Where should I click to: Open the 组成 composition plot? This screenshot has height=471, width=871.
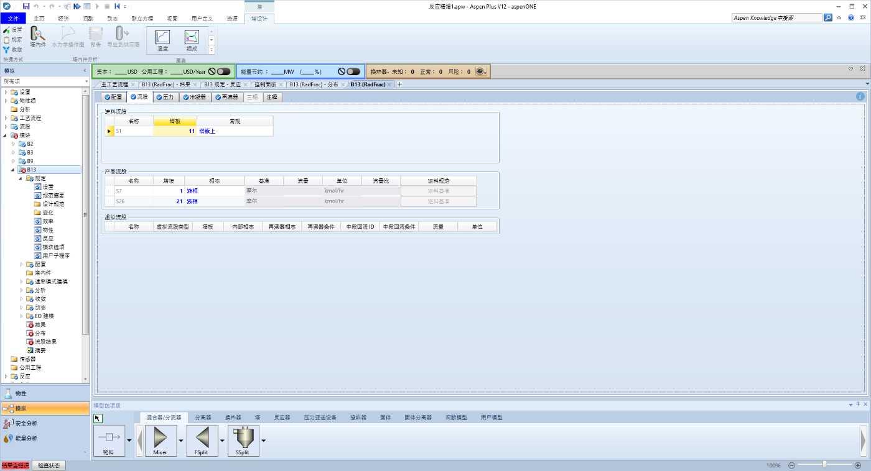coord(192,40)
